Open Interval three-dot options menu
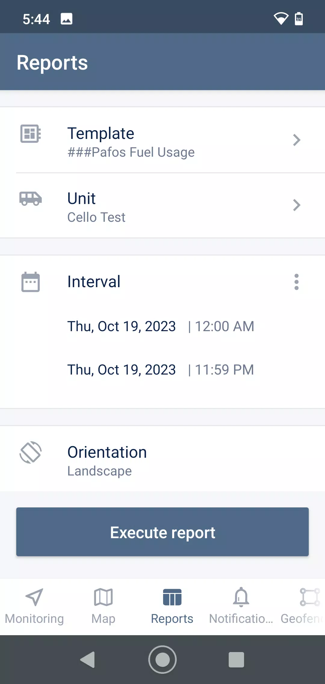Image resolution: width=325 pixels, height=684 pixels. pyautogui.click(x=297, y=282)
